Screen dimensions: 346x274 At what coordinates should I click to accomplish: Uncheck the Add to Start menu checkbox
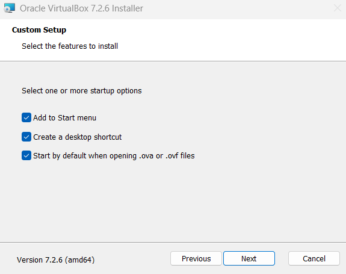tap(26, 117)
